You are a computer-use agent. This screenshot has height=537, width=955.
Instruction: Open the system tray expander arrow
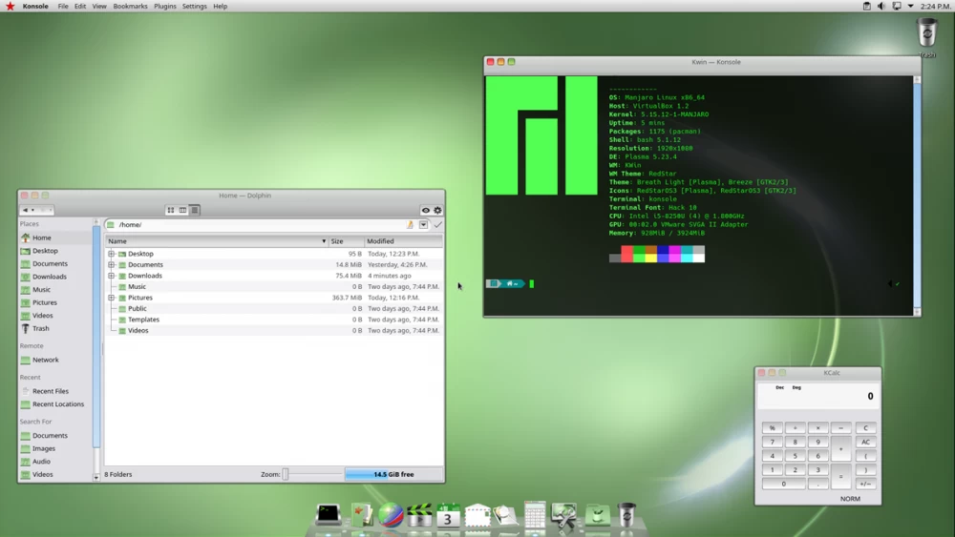[910, 6]
